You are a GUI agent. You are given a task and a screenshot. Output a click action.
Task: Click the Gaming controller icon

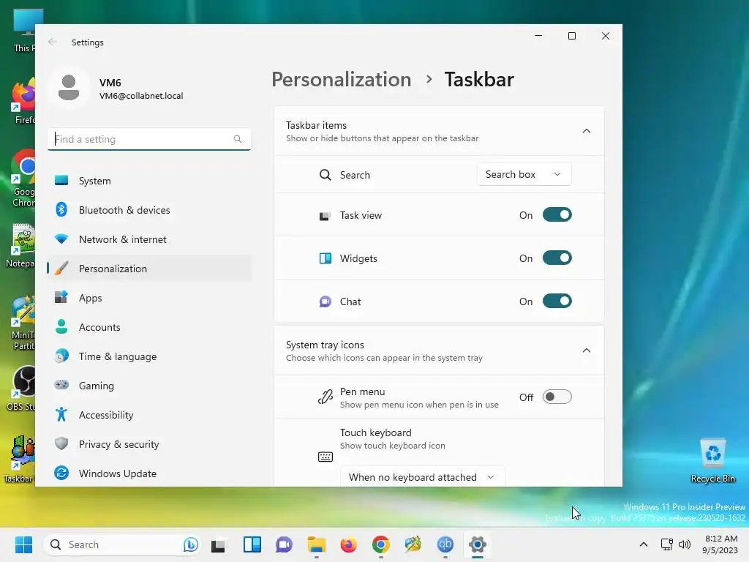pos(61,385)
